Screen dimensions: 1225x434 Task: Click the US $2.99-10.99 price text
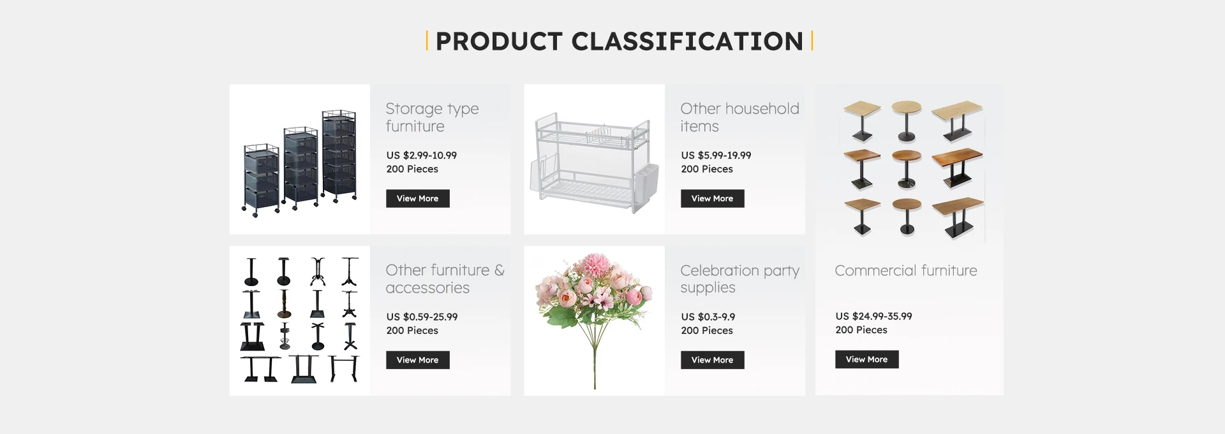pos(421,156)
